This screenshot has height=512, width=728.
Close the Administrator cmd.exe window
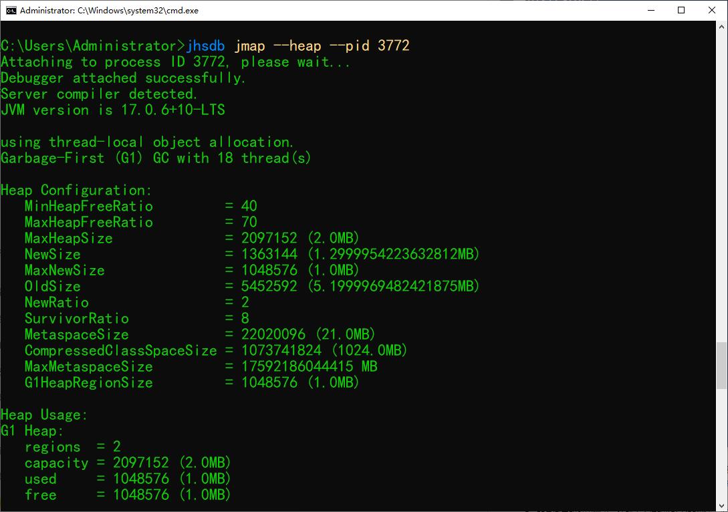coord(712,10)
